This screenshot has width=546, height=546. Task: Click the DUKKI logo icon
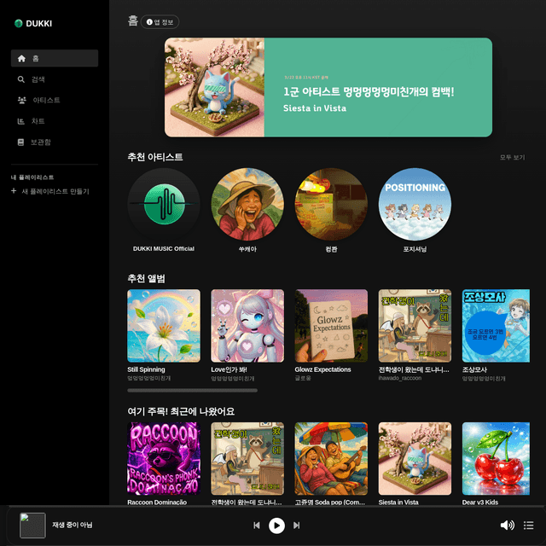click(x=19, y=24)
